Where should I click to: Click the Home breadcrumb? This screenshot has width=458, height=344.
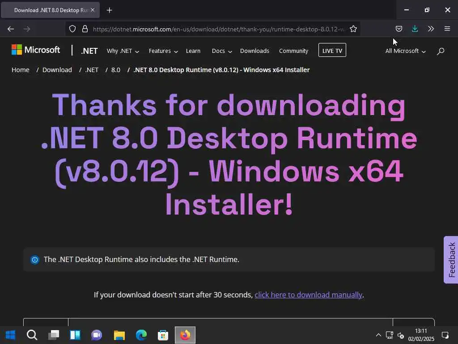(x=21, y=70)
